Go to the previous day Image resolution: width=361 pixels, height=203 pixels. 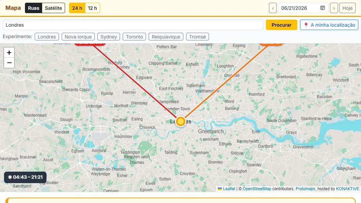pyautogui.click(x=273, y=8)
